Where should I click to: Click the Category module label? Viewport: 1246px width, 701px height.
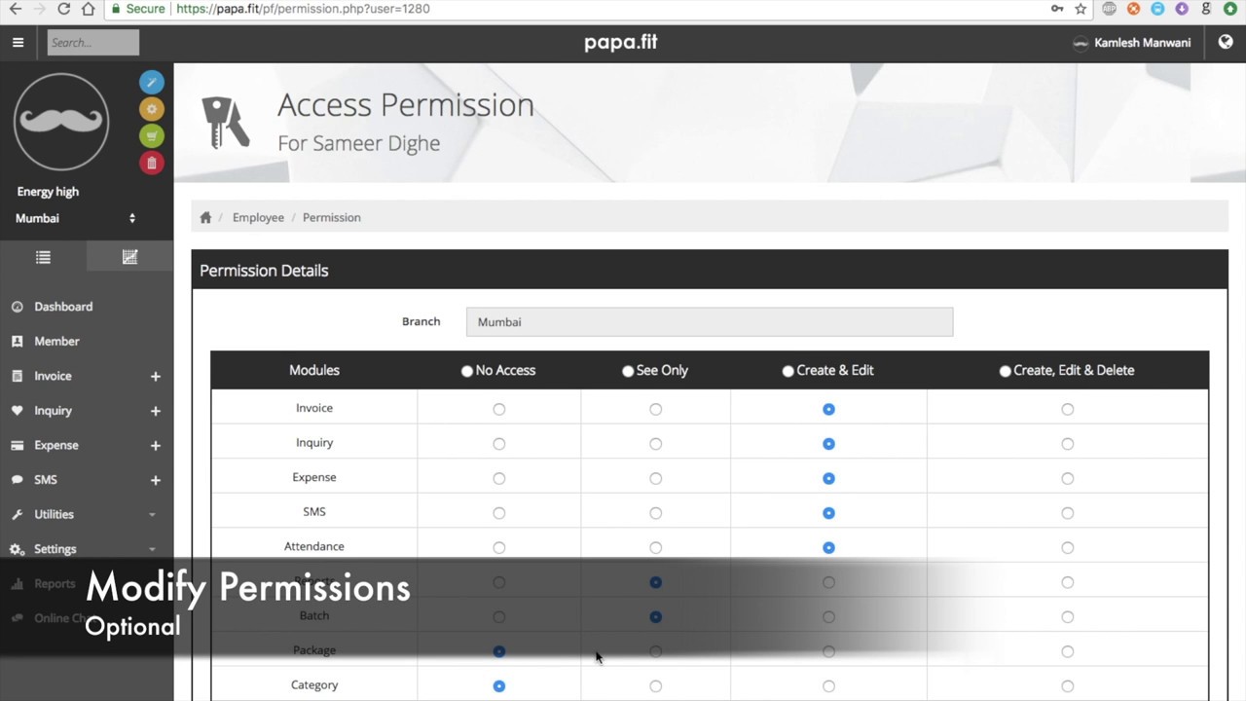pyautogui.click(x=314, y=685)
